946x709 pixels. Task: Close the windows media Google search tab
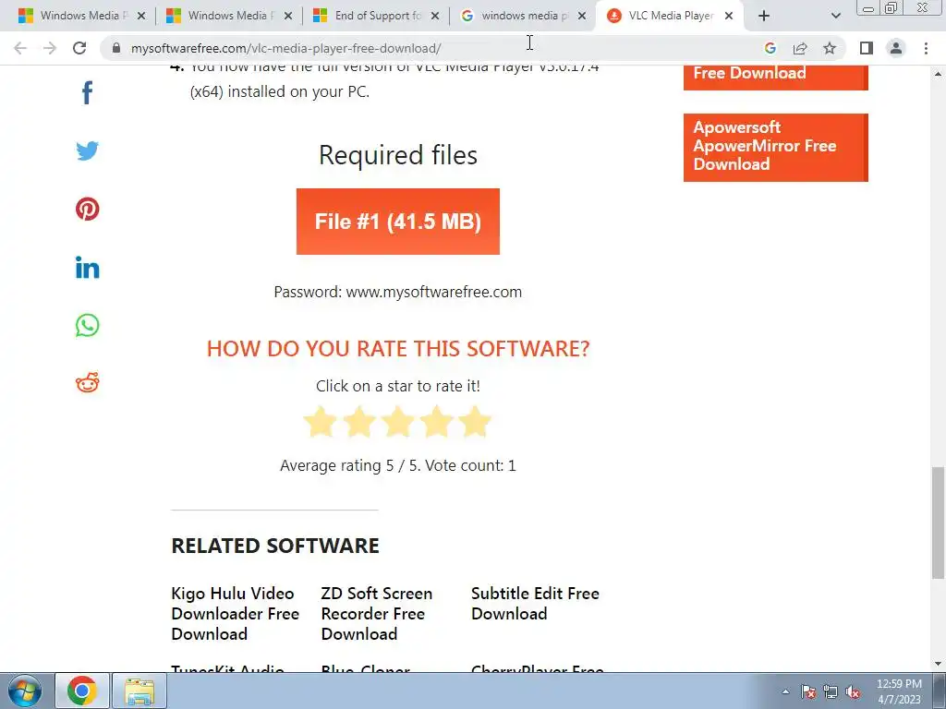[x=582, y=17]
